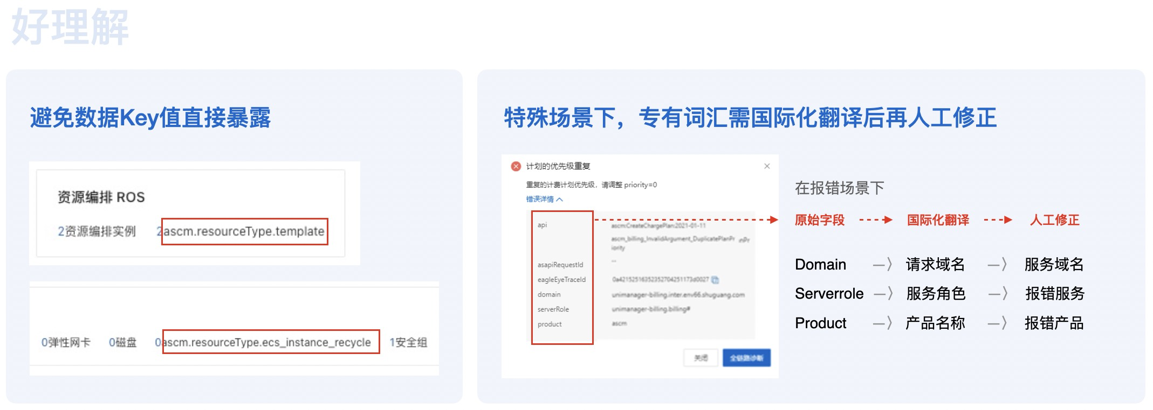Click the 人工修正 red heading

pos(1054,220)
